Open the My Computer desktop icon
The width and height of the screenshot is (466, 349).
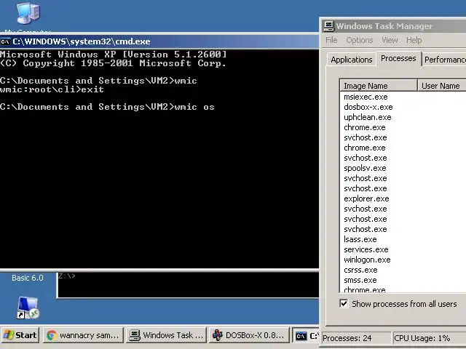click(x=28, y=12)
